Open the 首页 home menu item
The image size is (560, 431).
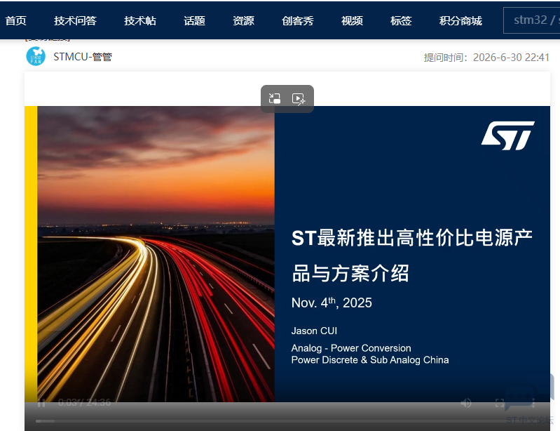[x=15, y=21]
